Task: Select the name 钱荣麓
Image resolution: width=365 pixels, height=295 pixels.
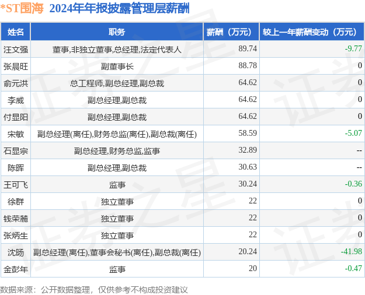Action: tap(16, 219)
